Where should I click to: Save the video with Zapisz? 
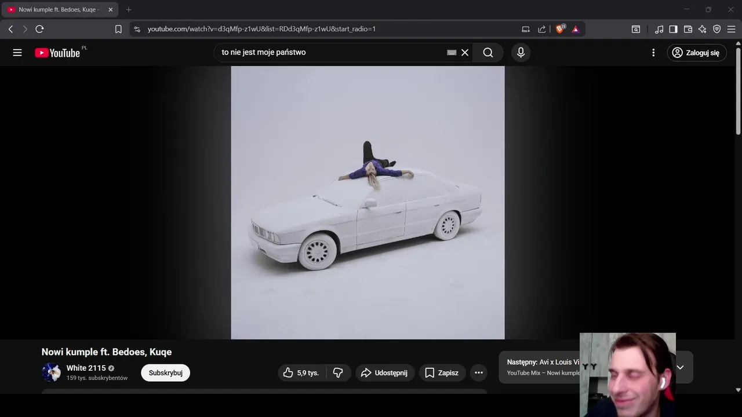pos(442,373)
